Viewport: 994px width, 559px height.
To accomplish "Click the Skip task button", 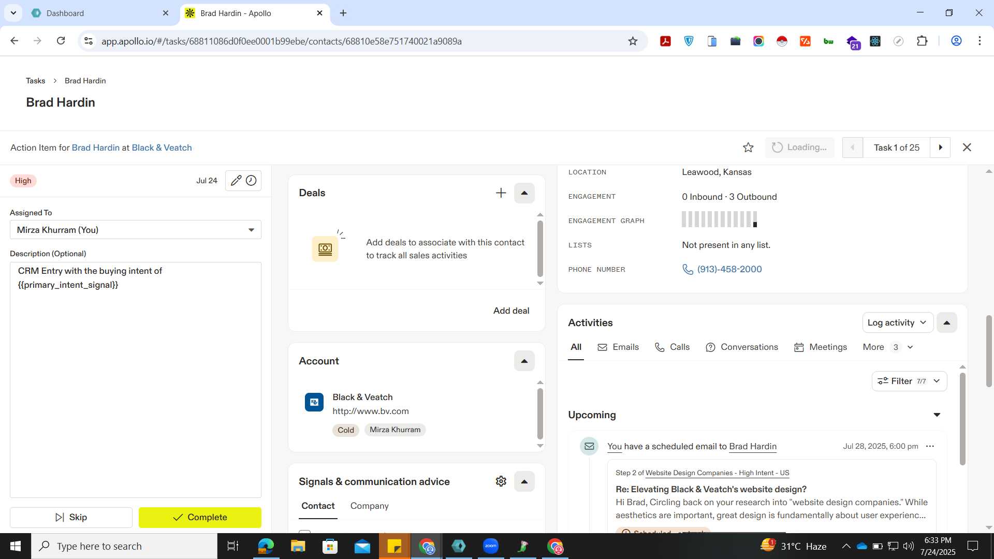I will pyautogui.click(x=71, y=518).
